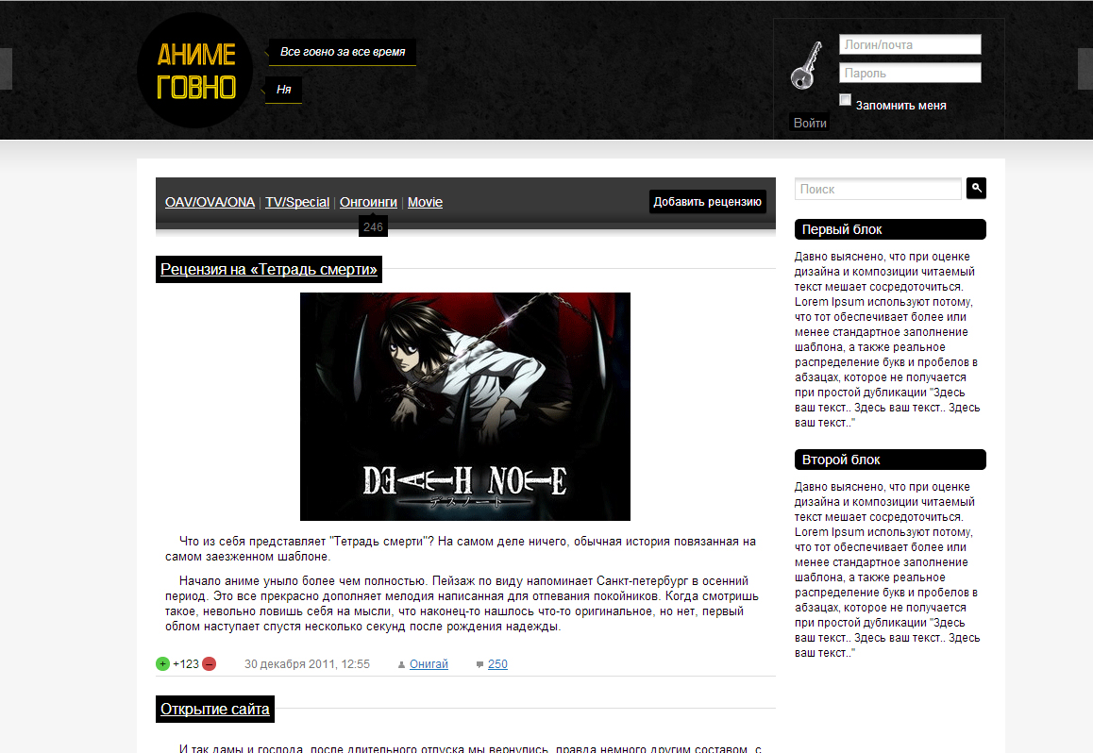Viewport: 1093px width, 753px height.
Task: Upvote with the green plus icon
Action: [x=162, y=664]
